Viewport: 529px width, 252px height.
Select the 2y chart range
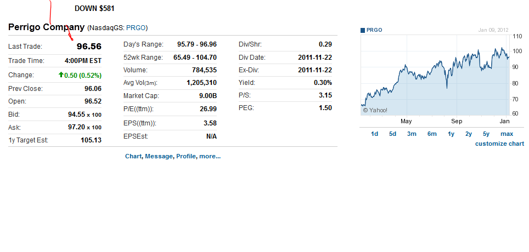[x=469, y=134]
